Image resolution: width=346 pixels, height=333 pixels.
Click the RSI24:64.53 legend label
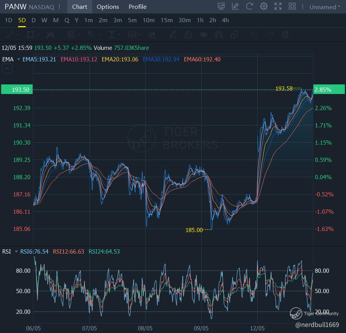(104, 251)
